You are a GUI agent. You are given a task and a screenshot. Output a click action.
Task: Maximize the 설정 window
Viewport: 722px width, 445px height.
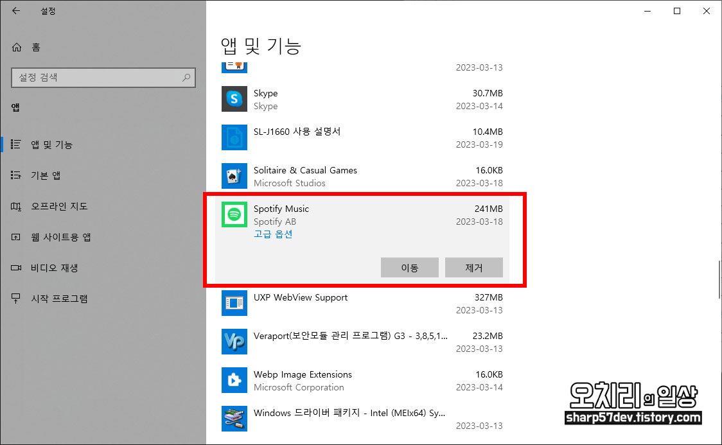[x=677, y=11]
